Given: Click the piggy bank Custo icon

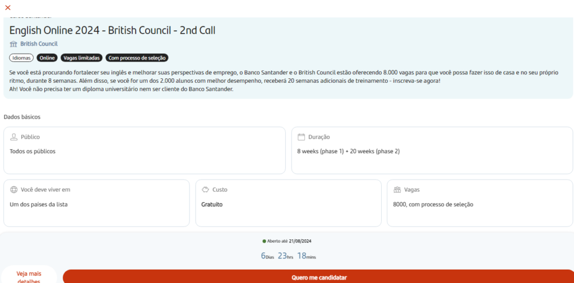Looking at the screenshot, I should point(205,190).
